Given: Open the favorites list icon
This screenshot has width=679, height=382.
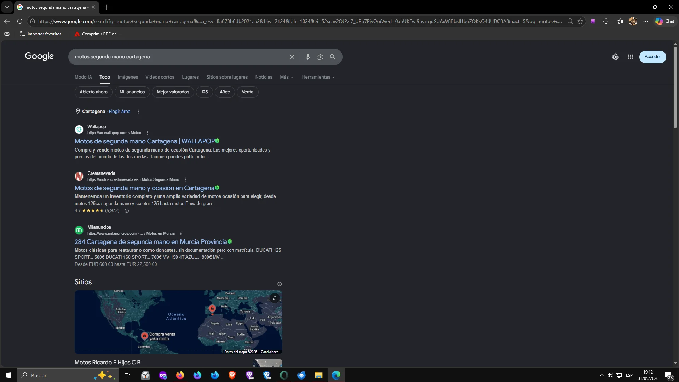Looking at the screenshot, I should (620, 21).
